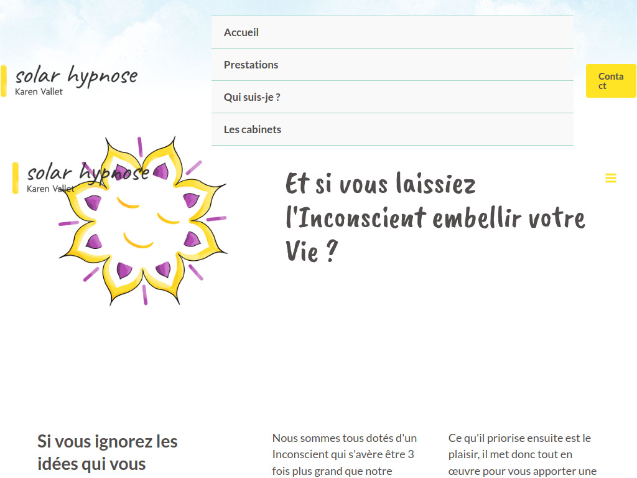
Task: Open the Accueil menu item
Action: (x=241, y=32)
